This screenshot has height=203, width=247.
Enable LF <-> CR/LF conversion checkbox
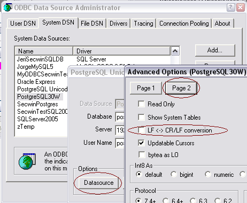[x=141, y=130]
